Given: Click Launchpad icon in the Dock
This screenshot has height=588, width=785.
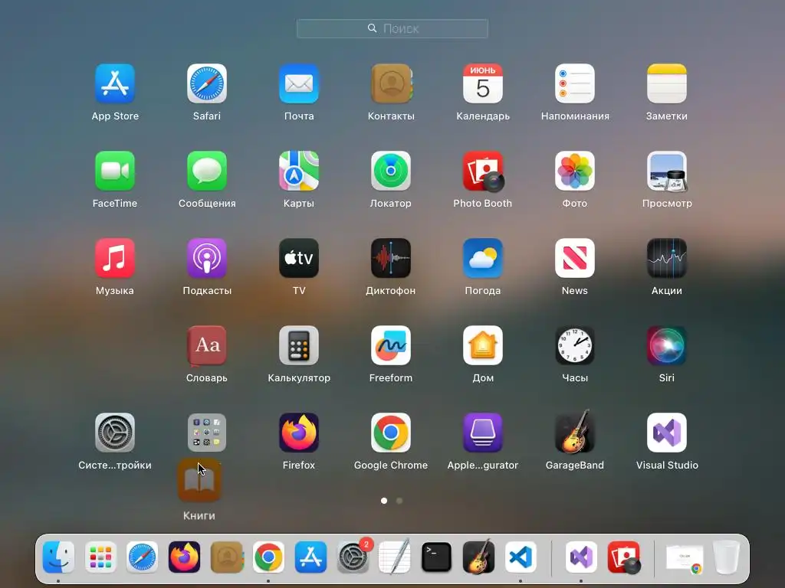Looking at the screenshot, I should [x=100, y=557].
